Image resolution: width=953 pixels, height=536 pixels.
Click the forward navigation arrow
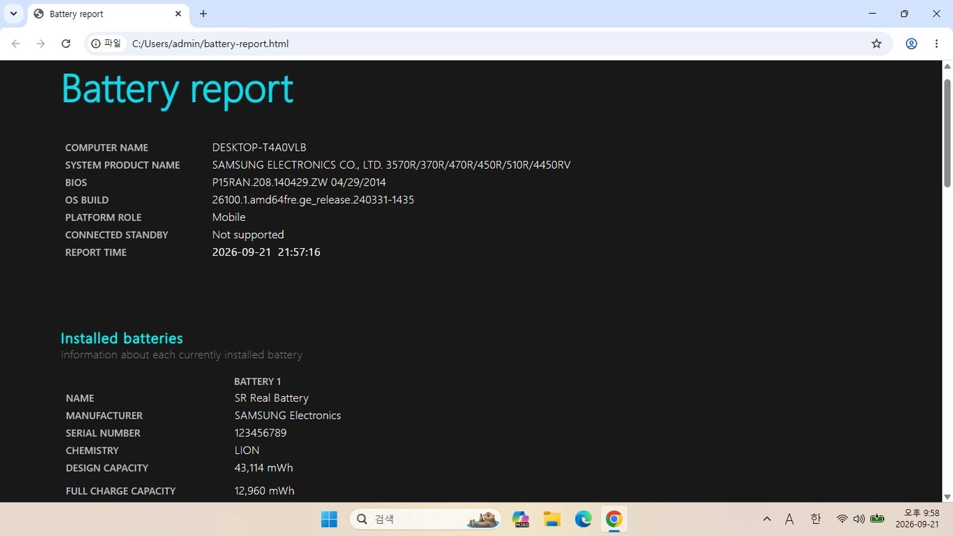41,44
